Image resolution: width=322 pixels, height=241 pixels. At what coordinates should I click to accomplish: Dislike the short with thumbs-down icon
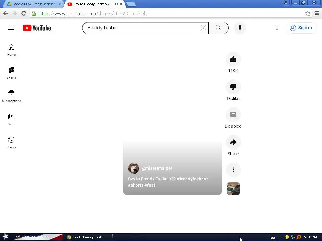point(233,87)
